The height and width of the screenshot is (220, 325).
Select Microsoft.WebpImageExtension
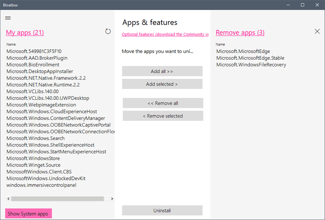pyautogui.click(x=41, y=105)
